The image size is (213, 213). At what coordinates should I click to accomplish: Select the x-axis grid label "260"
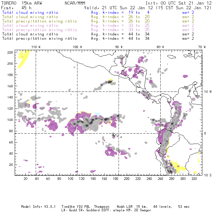(x=160, y=179)
